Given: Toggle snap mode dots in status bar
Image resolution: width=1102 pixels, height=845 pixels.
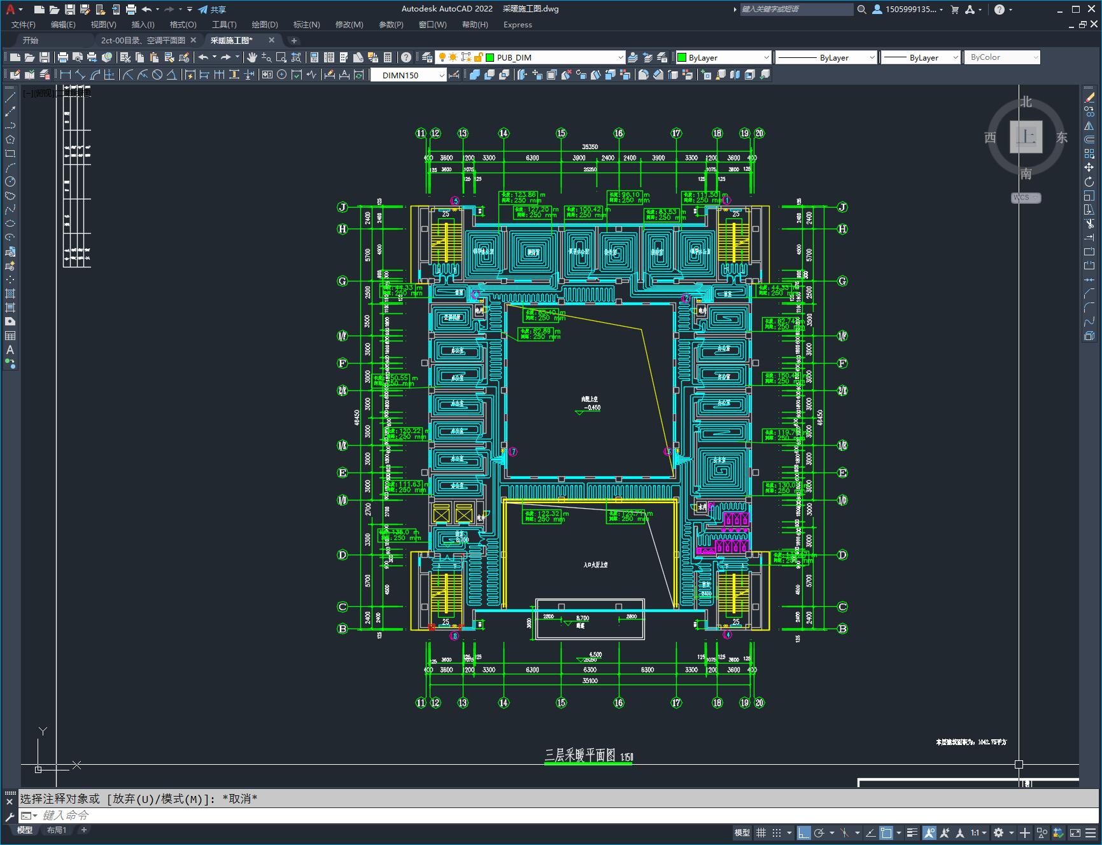Looking at the screenshot, I should [776, 833].
